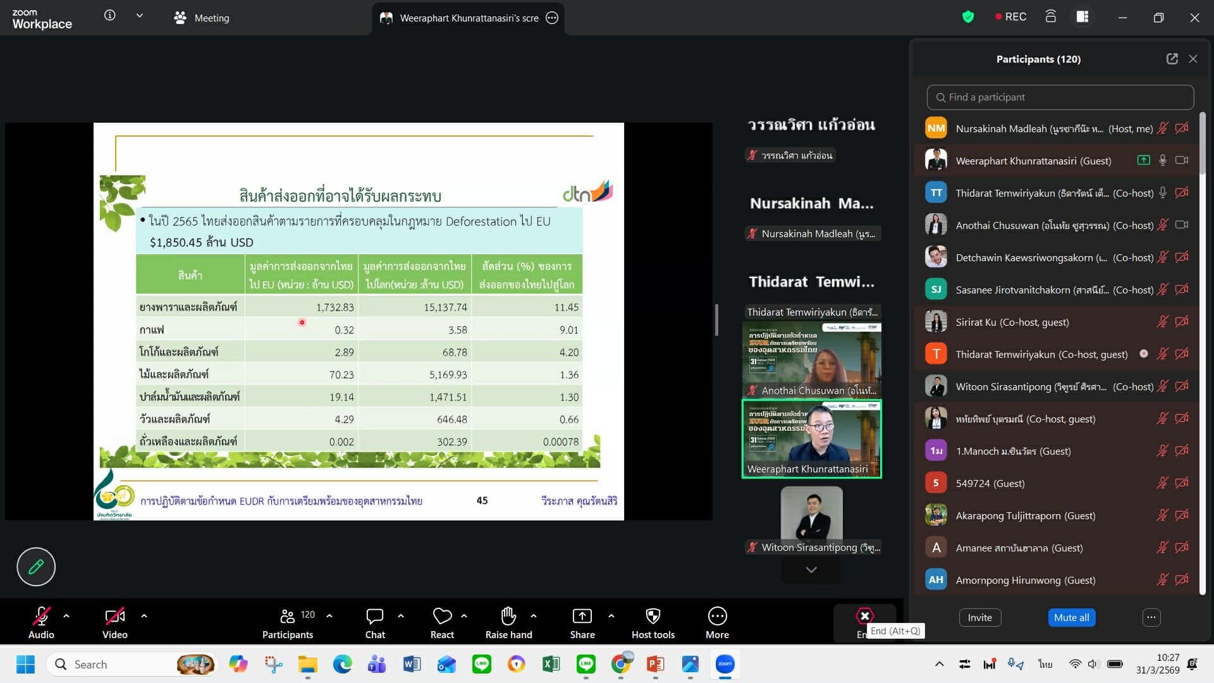This screenshot has width=1214, height=683.
Task: Show more video tiles chevron
Action: (811, 570)
